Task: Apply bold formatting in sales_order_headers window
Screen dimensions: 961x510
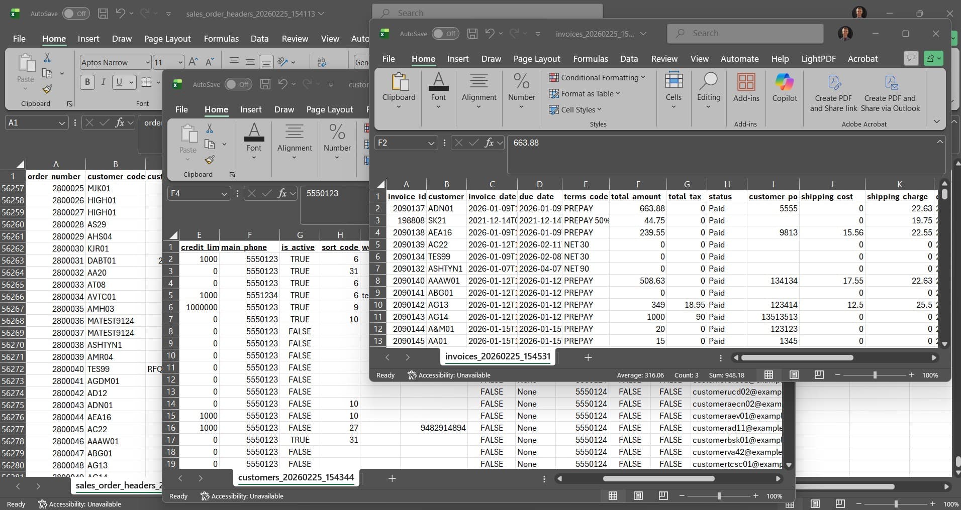Action: pos(87,82)
